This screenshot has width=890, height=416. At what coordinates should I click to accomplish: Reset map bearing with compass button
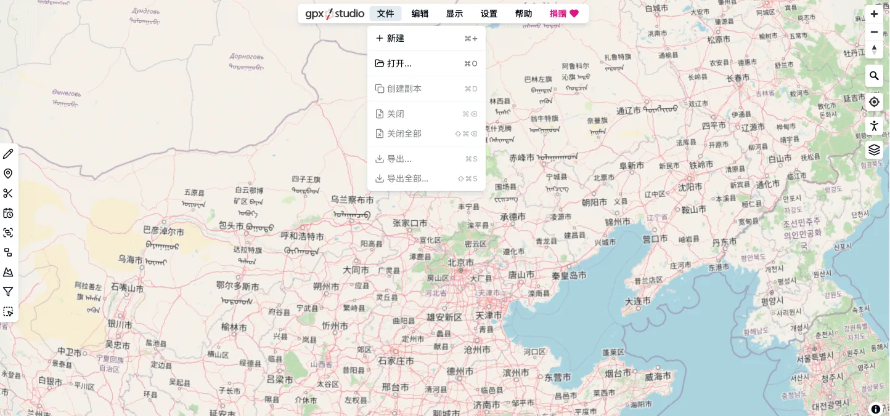point(874,50)
